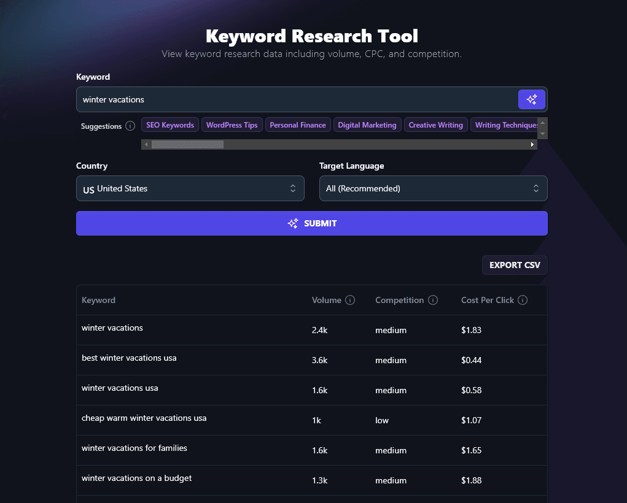Viewport: 627px width, 503px height.
Task: Click the down arrow beside the suggestions row
Action: click(542, 132)
